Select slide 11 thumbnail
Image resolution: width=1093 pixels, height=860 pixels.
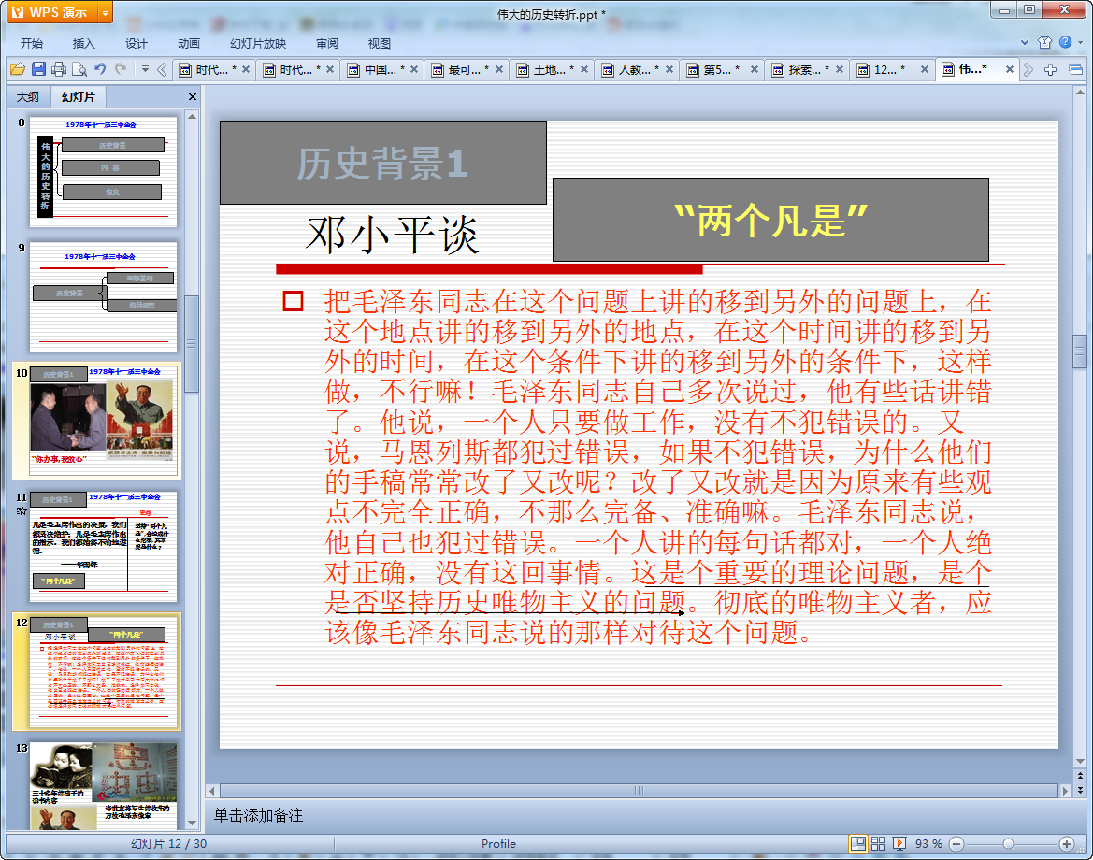coord(103,547)
